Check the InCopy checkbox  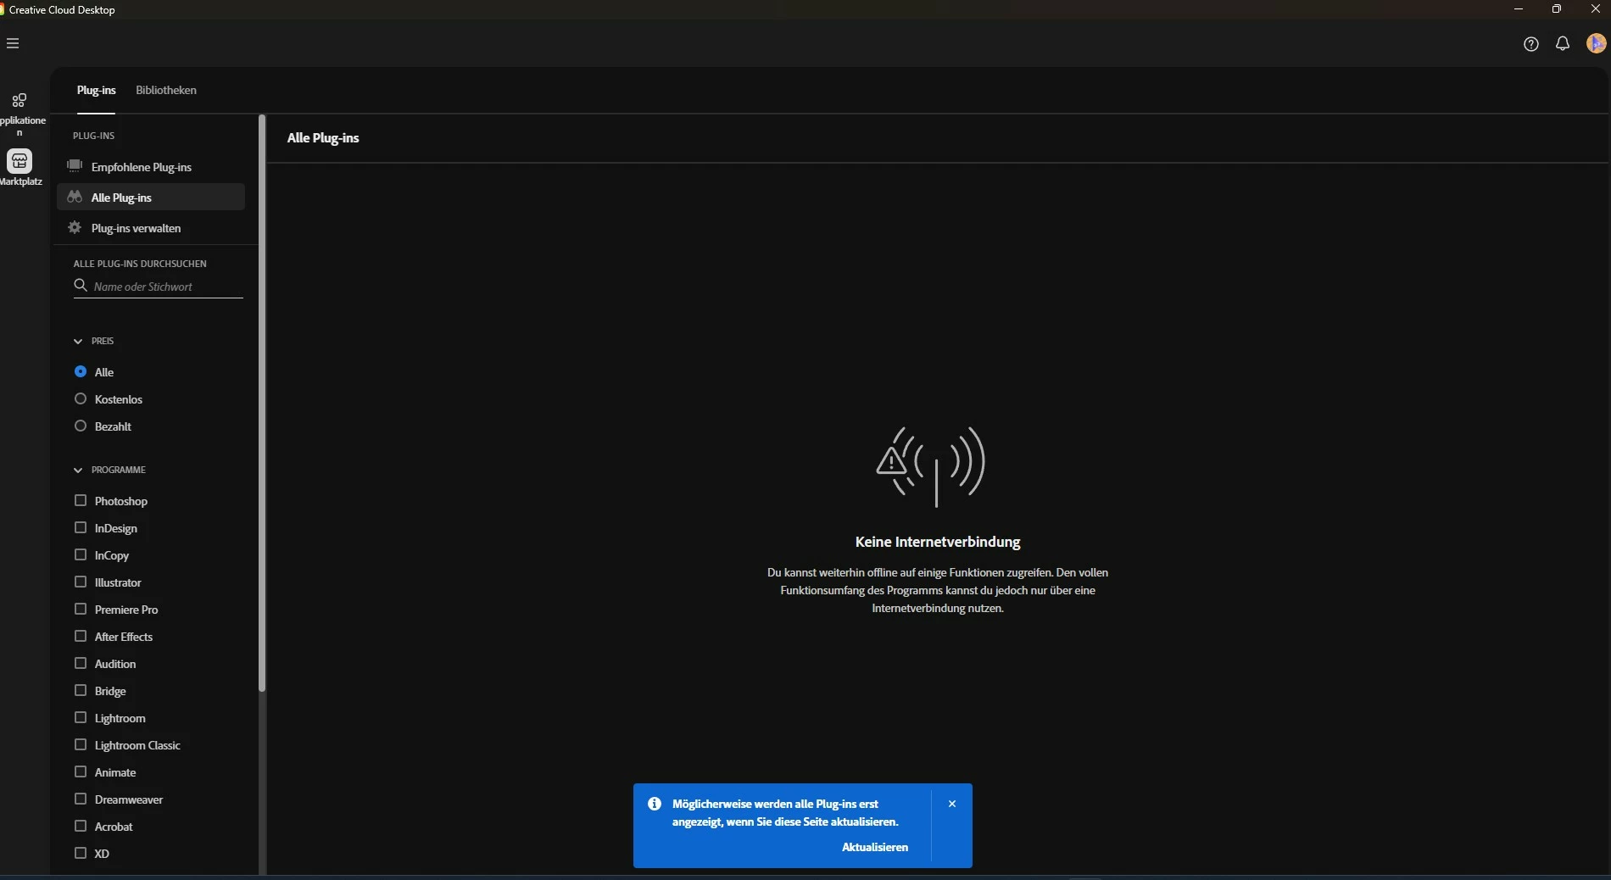81,554
